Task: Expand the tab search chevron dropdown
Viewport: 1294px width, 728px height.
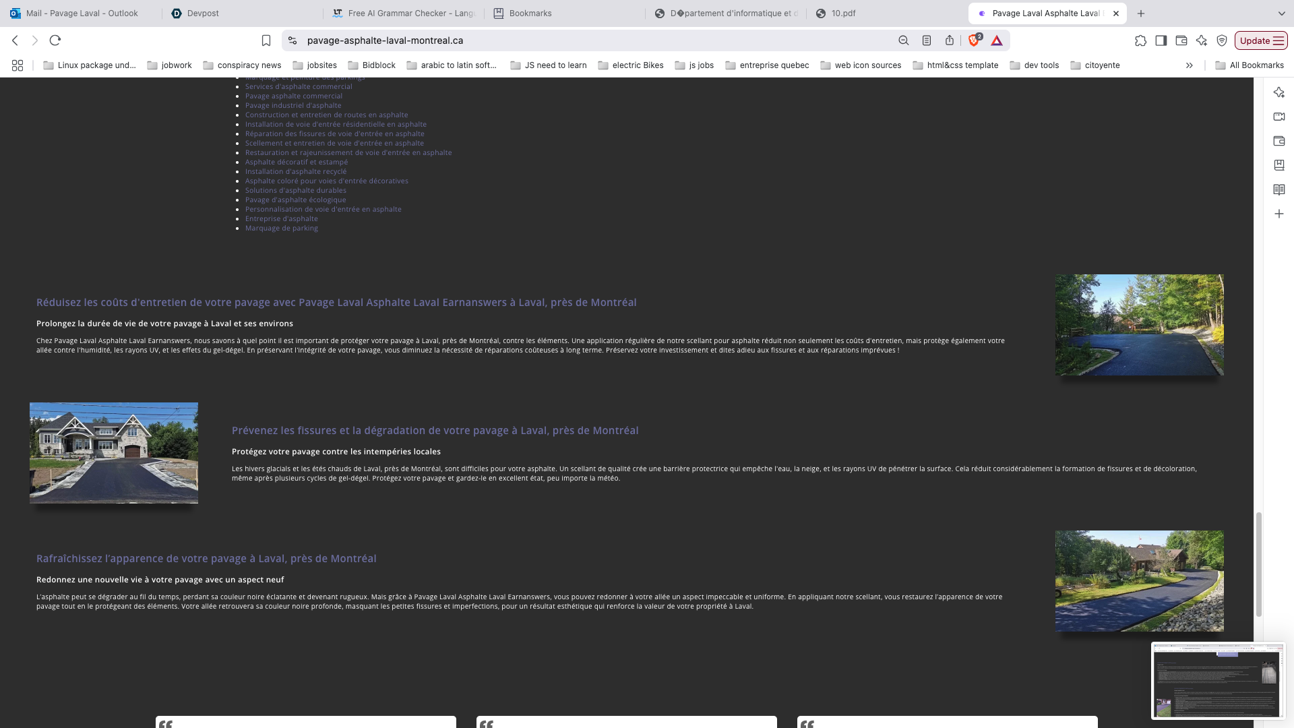Action: tap(1281, 13)
